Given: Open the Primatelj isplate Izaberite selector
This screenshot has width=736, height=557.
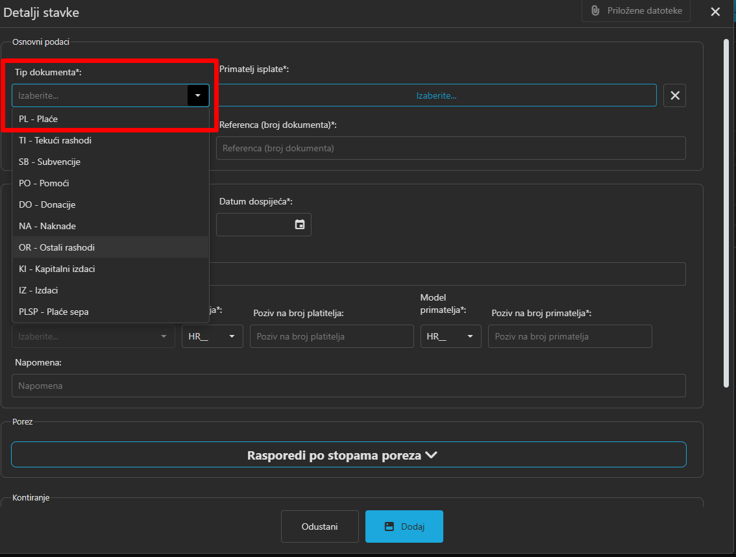Looking at the screenshot, I should pyautogui.click(x=436, y=95).
